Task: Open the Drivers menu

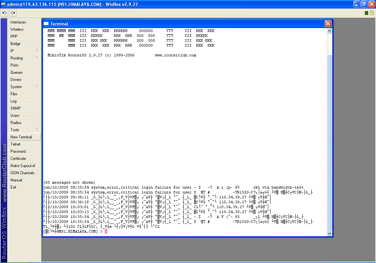Action: point(24,80)
